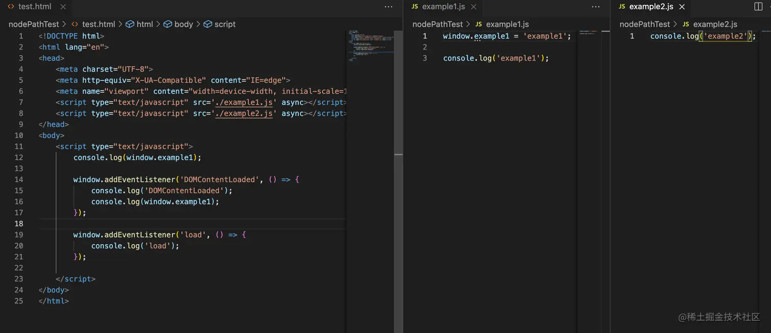Click the <body> opening tag line
The height and width of the screenshot is (333, 771).
52,135
